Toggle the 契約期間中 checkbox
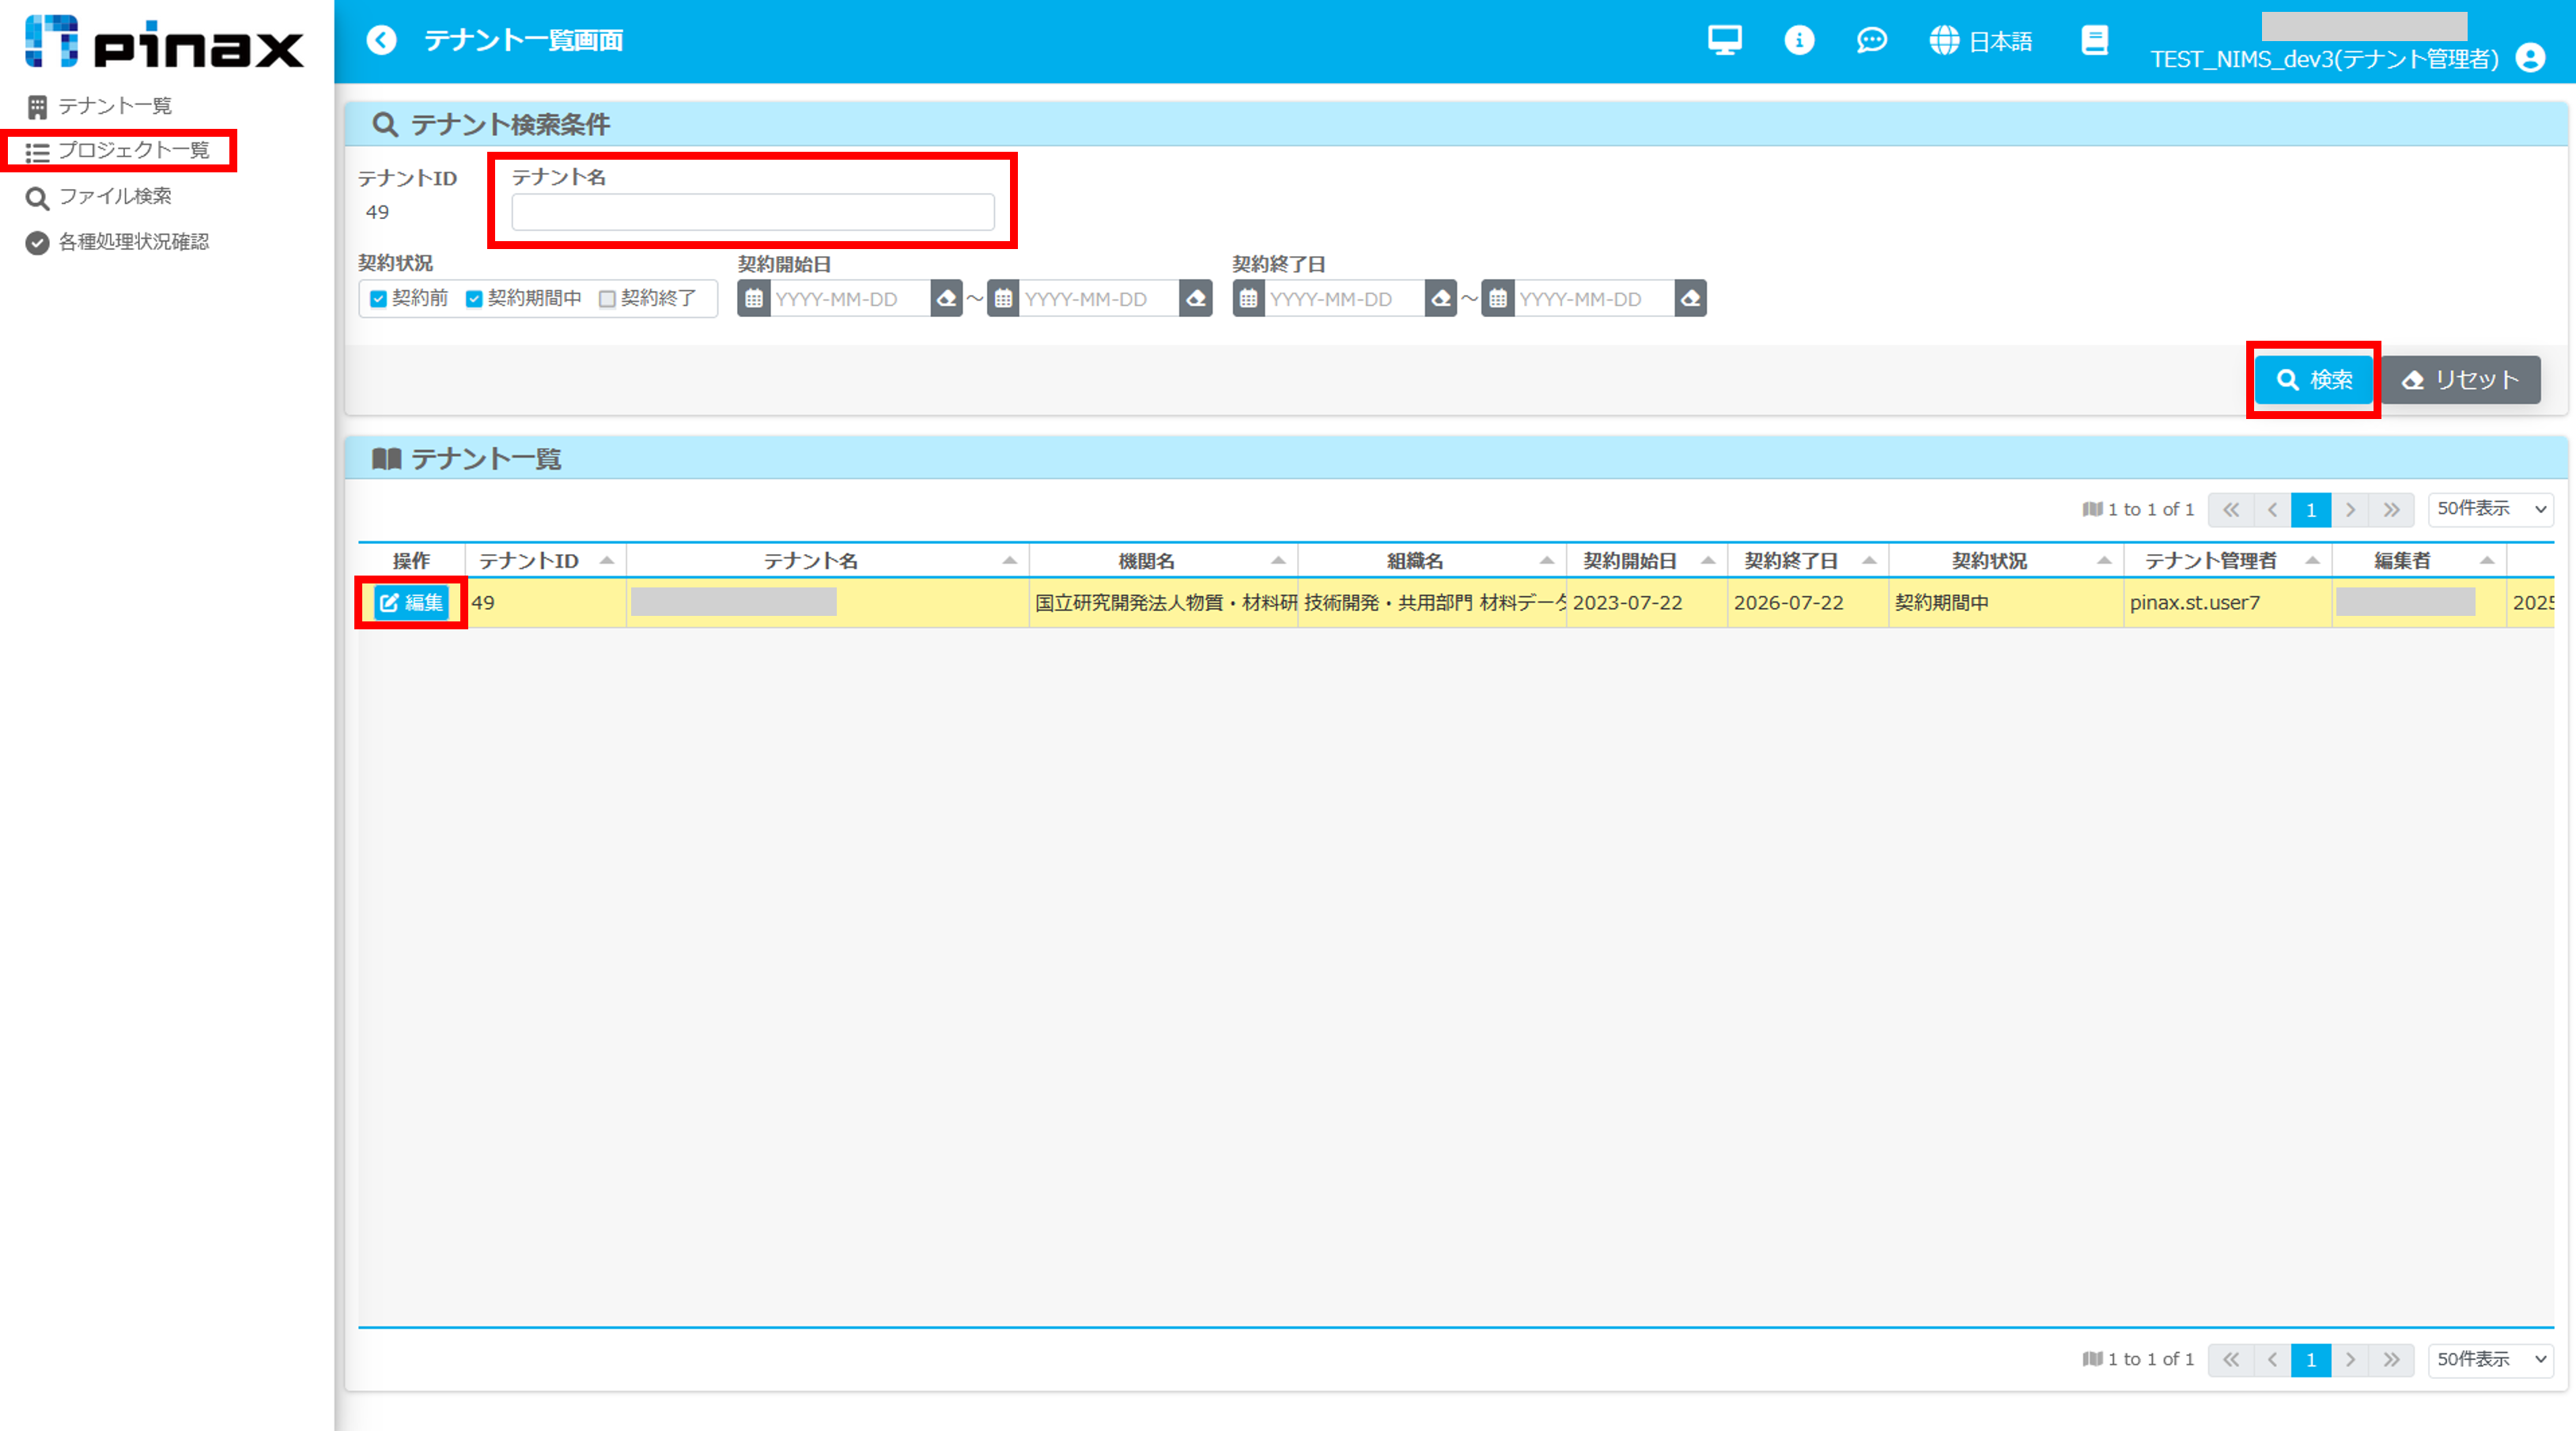This screenshot has height=1431, width=2576. 474,299
